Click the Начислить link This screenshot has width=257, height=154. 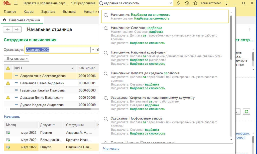click(x=12, y=117)
